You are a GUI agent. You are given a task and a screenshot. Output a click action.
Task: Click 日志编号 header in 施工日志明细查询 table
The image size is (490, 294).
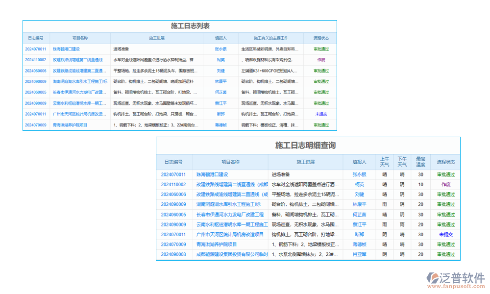173,162
